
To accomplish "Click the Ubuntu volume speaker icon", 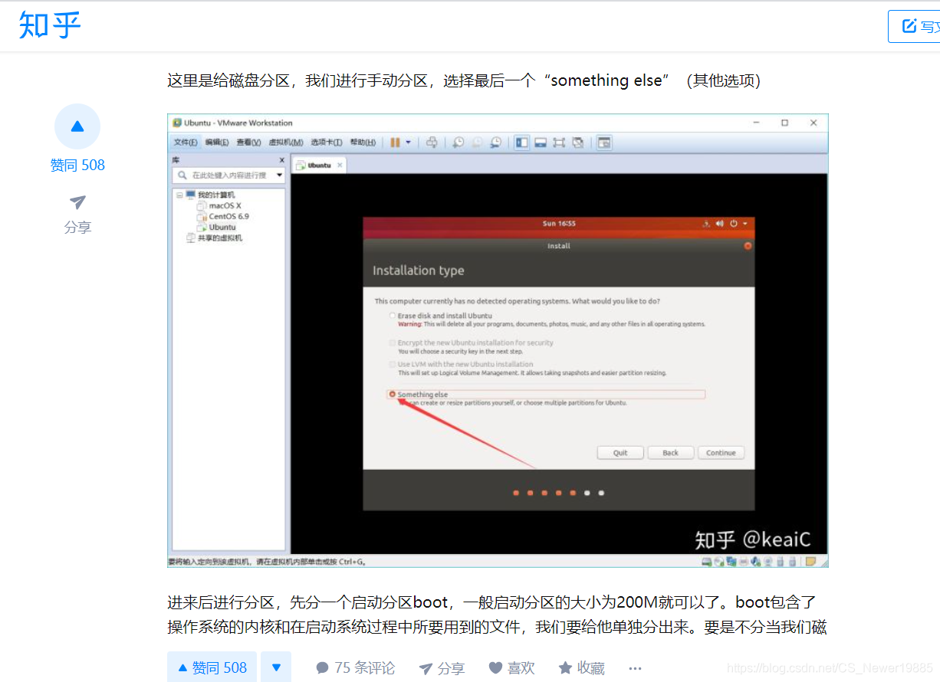I will pos(720,224).
